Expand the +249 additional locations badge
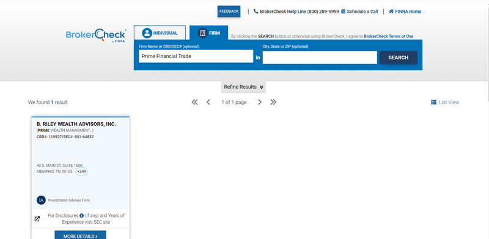This screenshot has width=489, height=239. tap(82, 172)
